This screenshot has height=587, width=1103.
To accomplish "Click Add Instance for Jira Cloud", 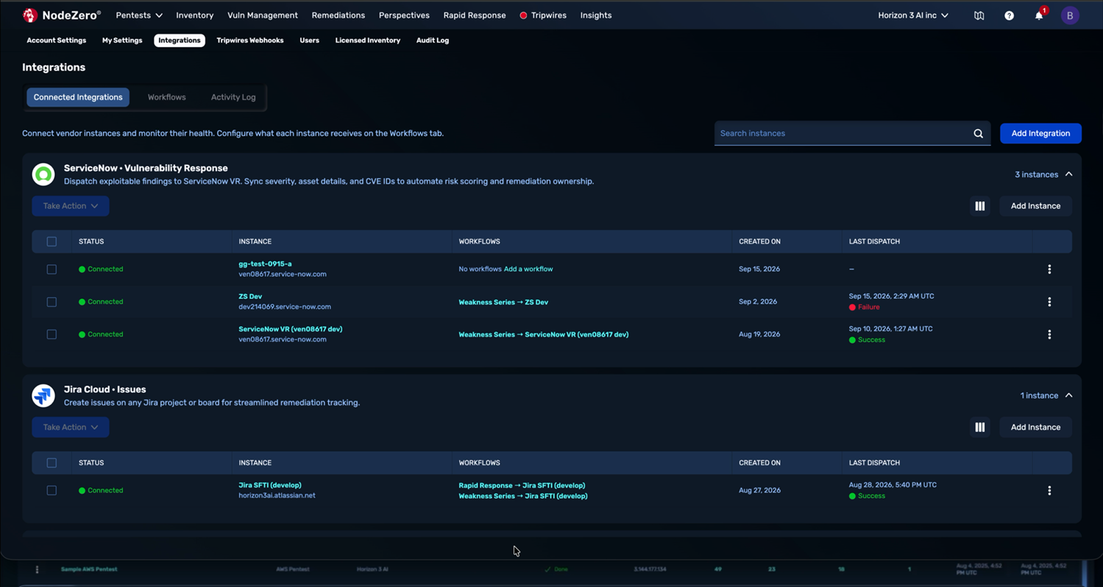I will pos(1035,427).
